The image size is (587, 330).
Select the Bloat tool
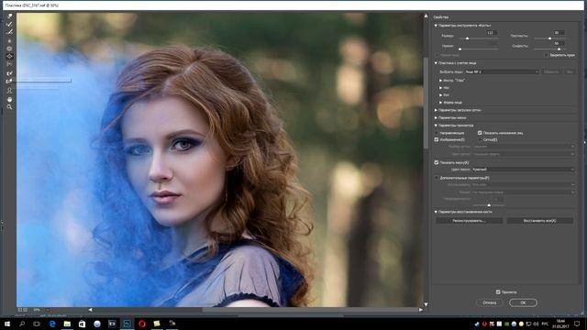(x=9, y=56)
